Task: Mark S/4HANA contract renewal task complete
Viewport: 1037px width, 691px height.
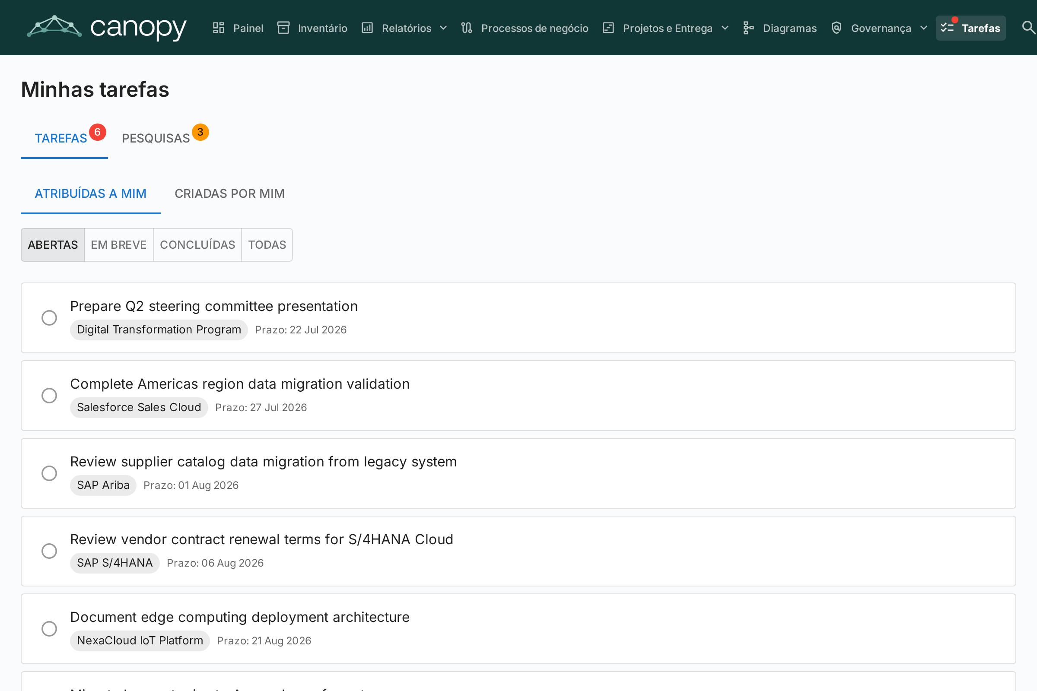Action: click(49, 551)
